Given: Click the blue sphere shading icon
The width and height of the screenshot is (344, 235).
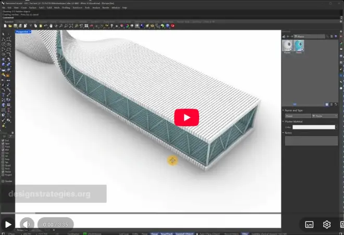Looking at the screenshot, I should click(x=142, y=26).
